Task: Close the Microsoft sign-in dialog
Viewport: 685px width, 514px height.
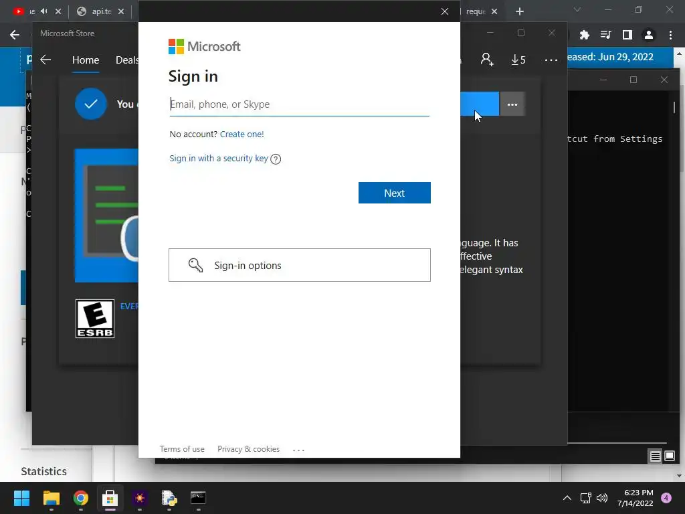Action: tap(445, 11)
